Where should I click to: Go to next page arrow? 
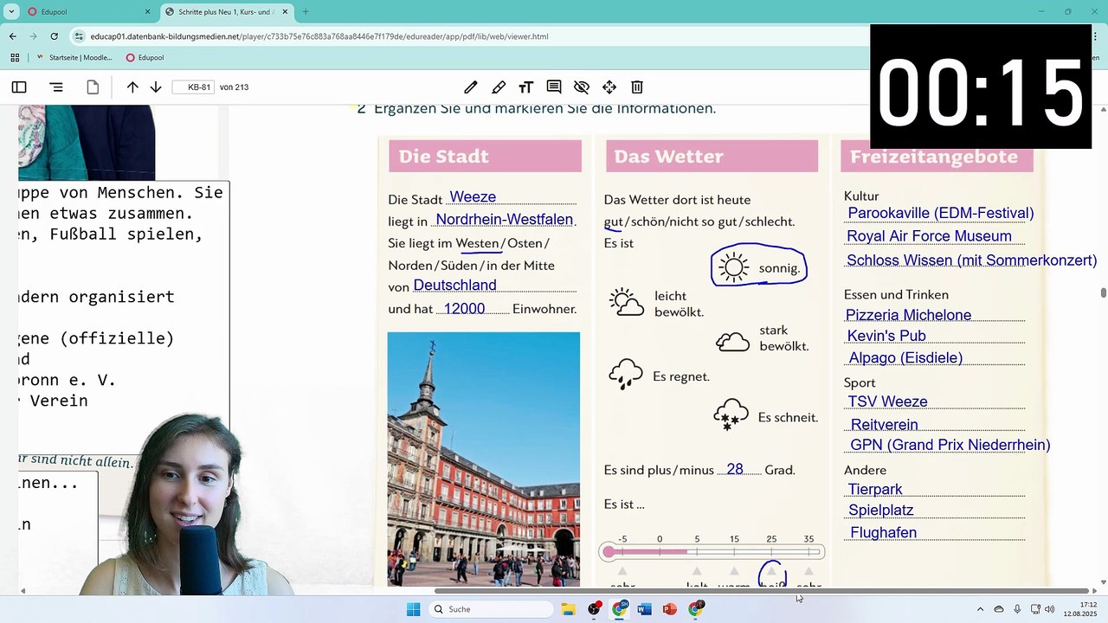click(x=156, y=87)
